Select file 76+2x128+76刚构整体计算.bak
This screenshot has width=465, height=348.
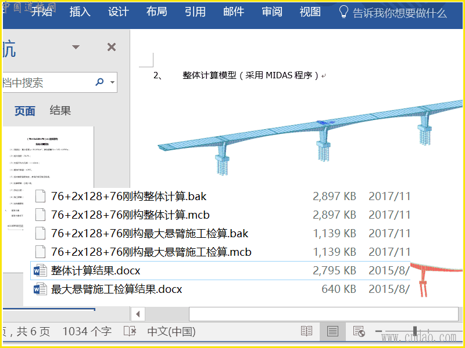[128, 196]
